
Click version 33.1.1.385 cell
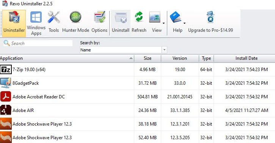click(180, 110)
